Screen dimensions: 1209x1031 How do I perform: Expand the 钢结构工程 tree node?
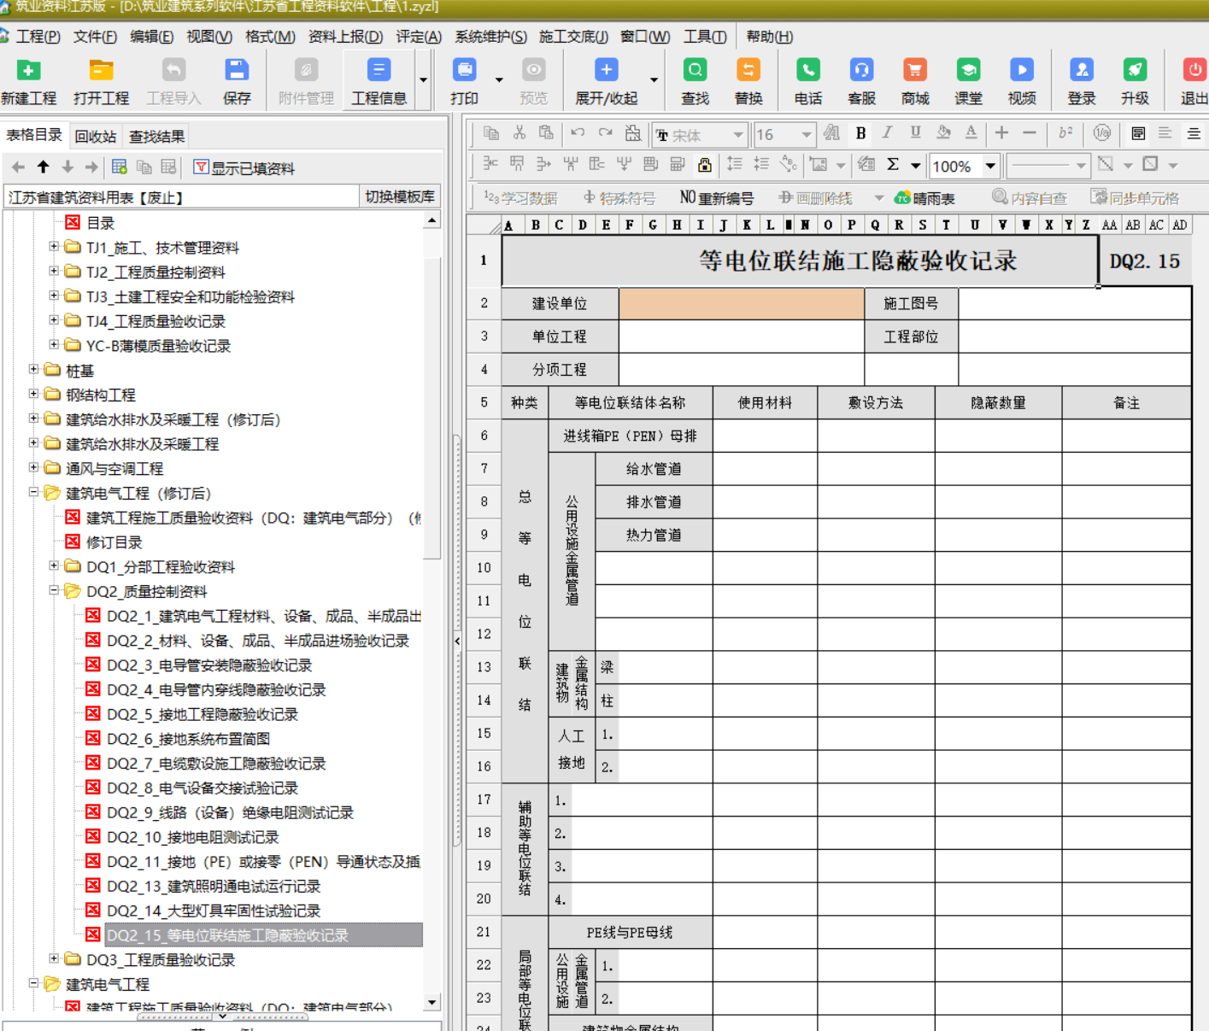coord(32,394)
